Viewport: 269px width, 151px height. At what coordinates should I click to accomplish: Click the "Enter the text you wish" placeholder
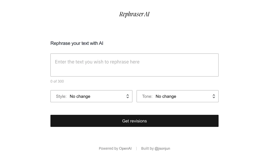click(97, 62)
